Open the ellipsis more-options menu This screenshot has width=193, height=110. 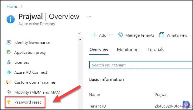coord(89,17)
